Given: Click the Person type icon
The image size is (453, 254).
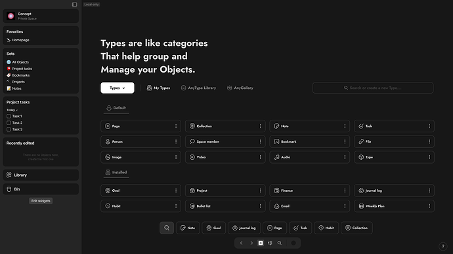Looking at the screenshot, I should (x=108, y=141).
